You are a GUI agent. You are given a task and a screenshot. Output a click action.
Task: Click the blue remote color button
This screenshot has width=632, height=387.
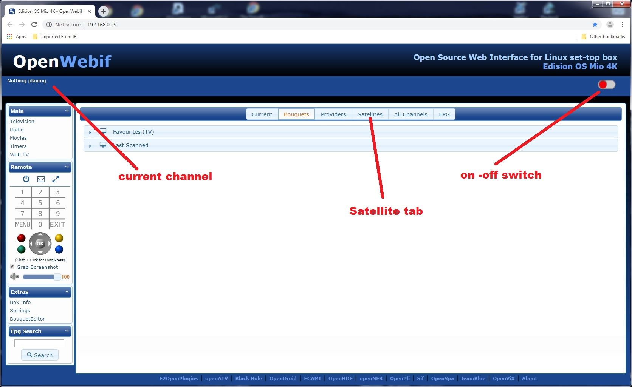(x=59, y=250)
